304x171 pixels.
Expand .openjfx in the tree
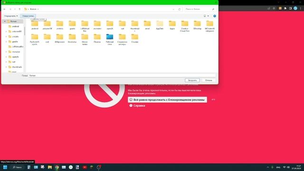tap(6, 57)
